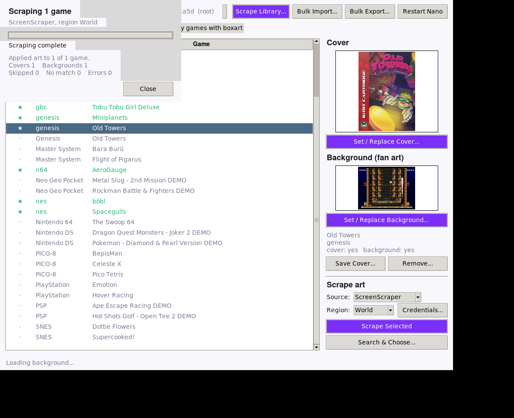Click the star icon beside AeroGauge
Screen dimensions: 514x418
[x=20, y=170]
